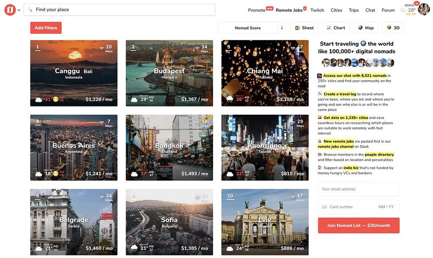
Task: Open the Sofia city card
Action: tap(169, 222)
